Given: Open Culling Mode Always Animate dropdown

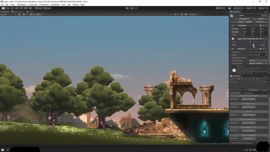Looking at the screenshot, I should point(258,63).
